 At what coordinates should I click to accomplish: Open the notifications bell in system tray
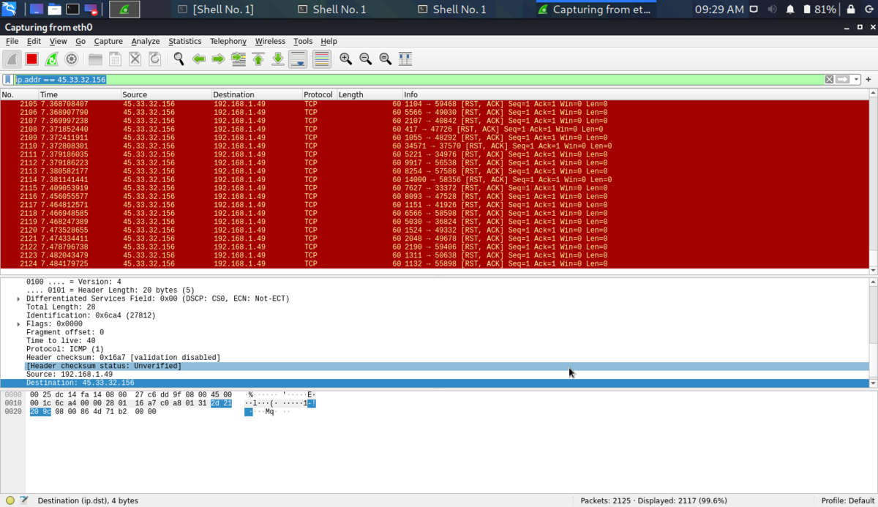pos(790,10)
